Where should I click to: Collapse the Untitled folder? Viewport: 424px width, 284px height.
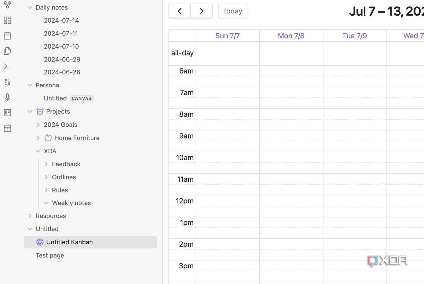pos(30,229)
